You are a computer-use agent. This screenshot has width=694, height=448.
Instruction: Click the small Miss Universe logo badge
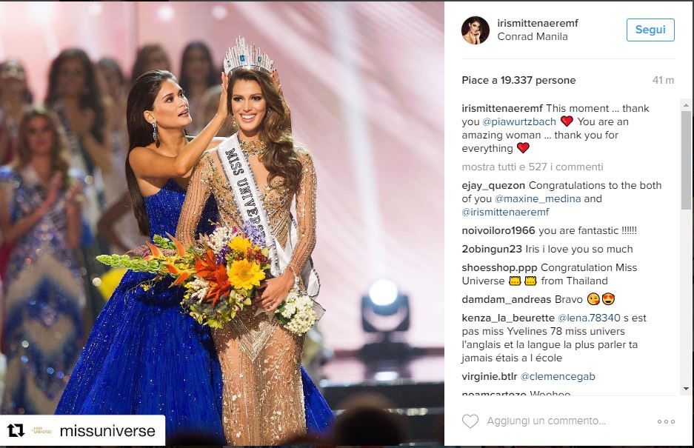click(41, 430)
